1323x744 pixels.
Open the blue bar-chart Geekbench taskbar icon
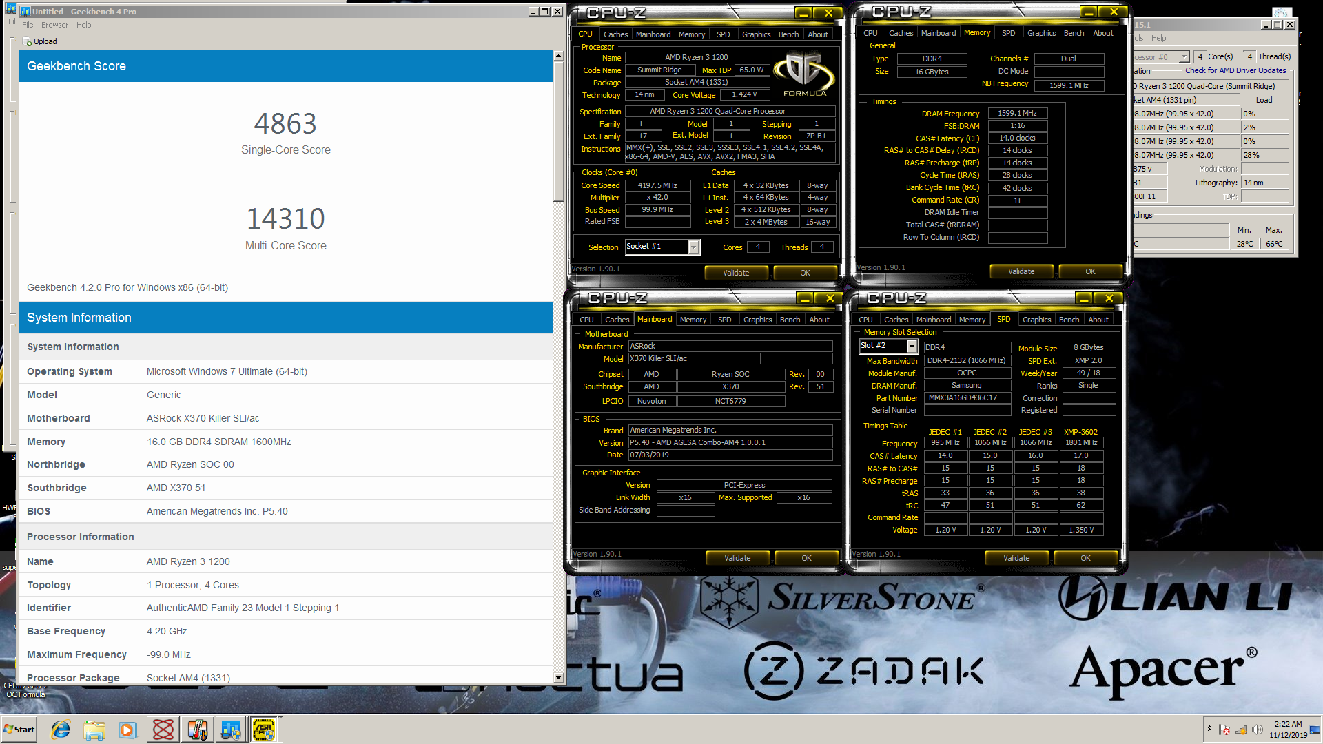click(x=231, y=730)
